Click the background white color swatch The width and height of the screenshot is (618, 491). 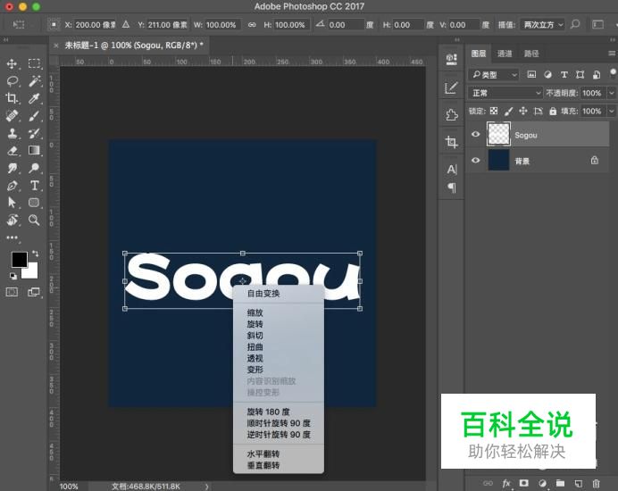coord(31,272)
